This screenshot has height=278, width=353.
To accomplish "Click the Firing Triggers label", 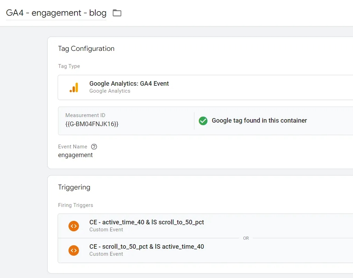I will pos(75,205).
